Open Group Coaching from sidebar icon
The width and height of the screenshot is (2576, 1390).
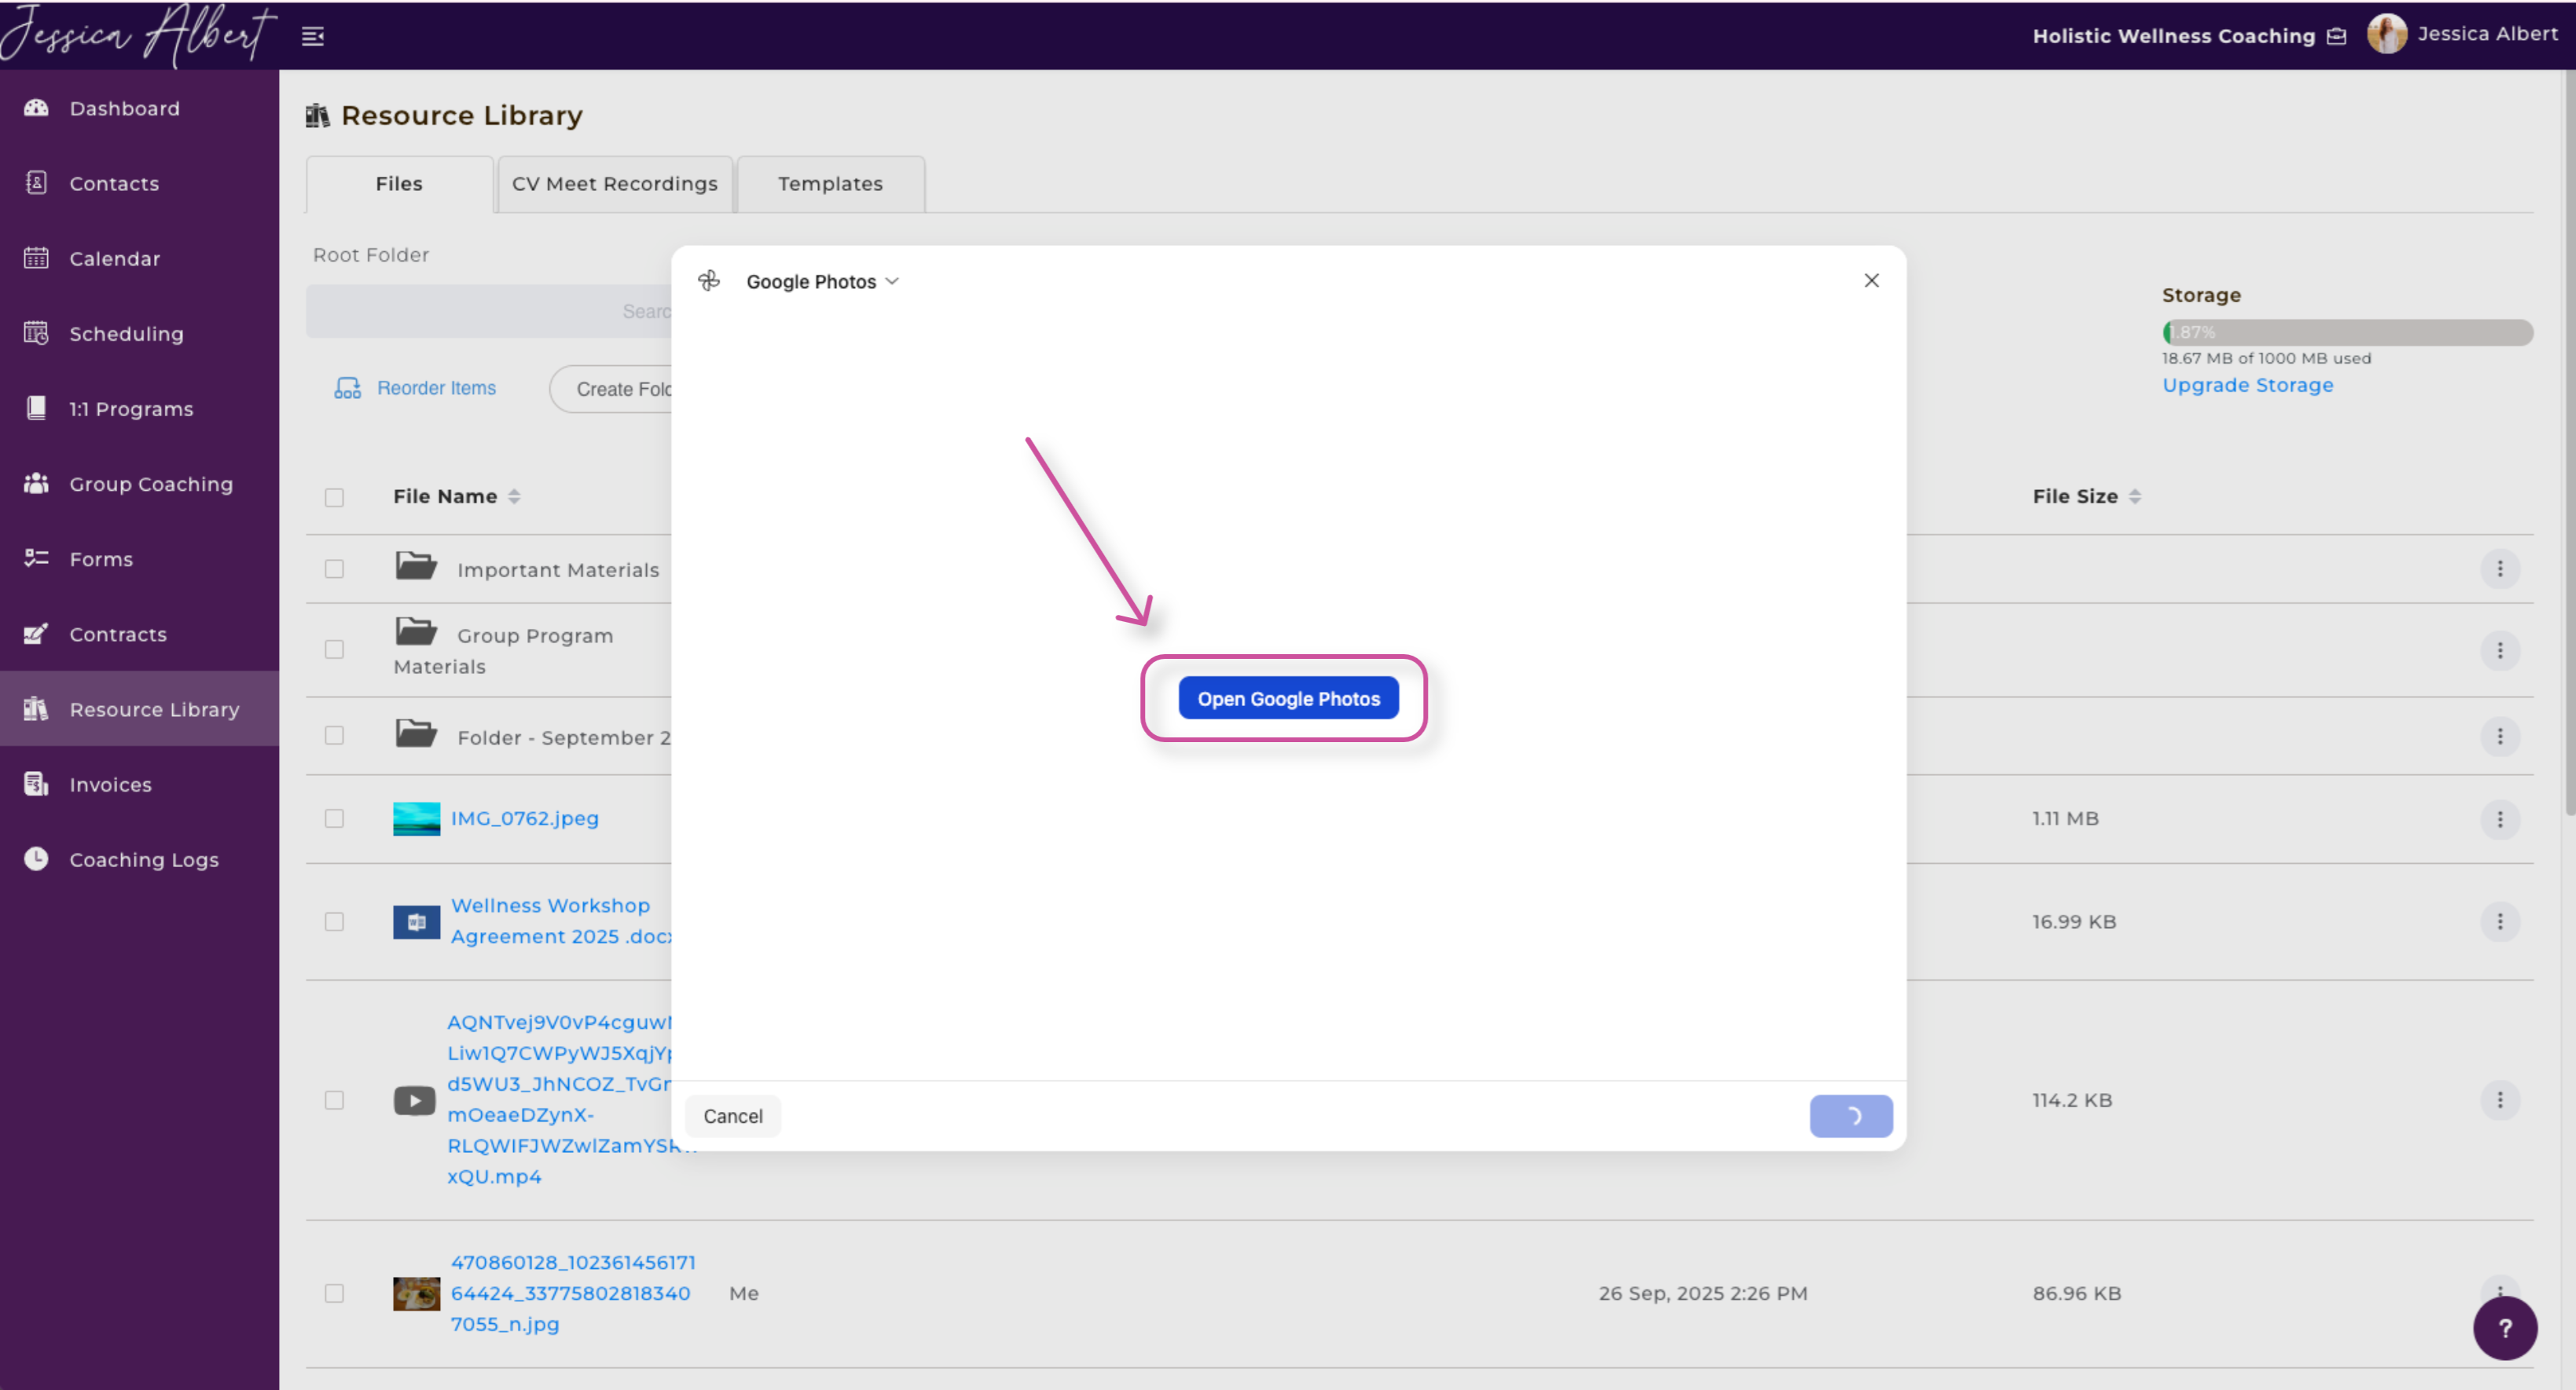(x=36, y=484)
